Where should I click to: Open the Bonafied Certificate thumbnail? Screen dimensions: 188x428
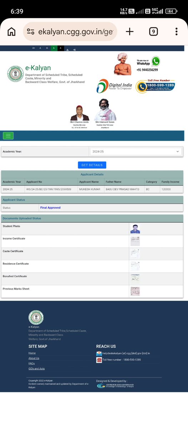click(135, 279)
